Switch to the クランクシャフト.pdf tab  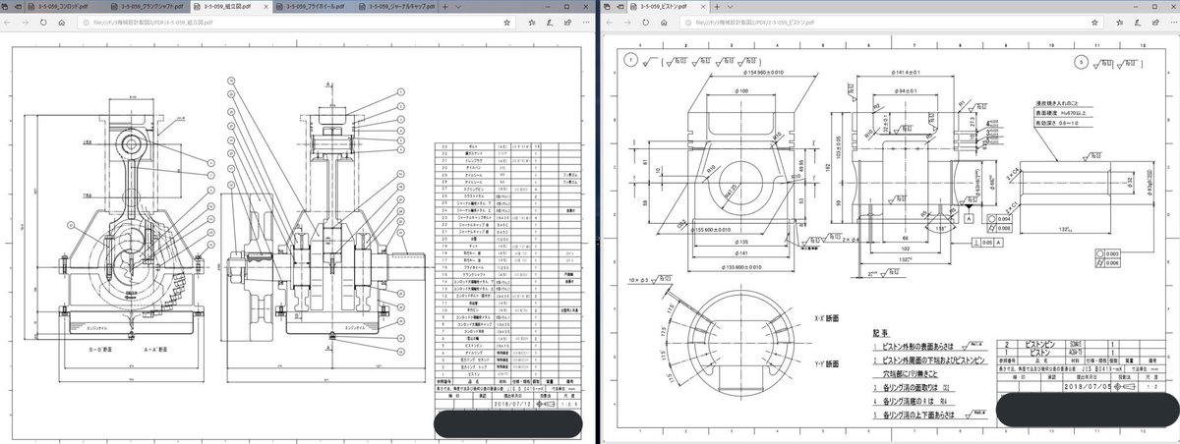coord(148,7)
